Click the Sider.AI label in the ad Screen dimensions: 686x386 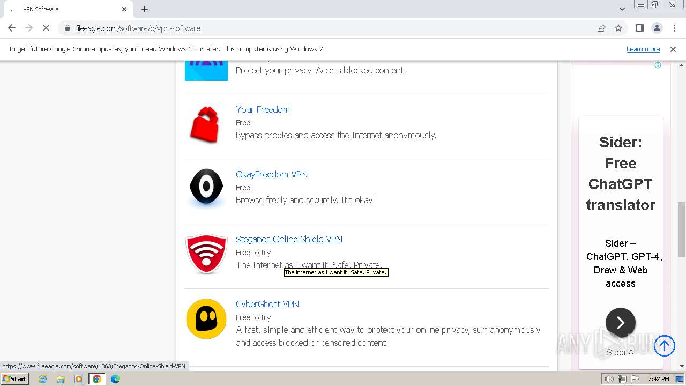(621, 352)
